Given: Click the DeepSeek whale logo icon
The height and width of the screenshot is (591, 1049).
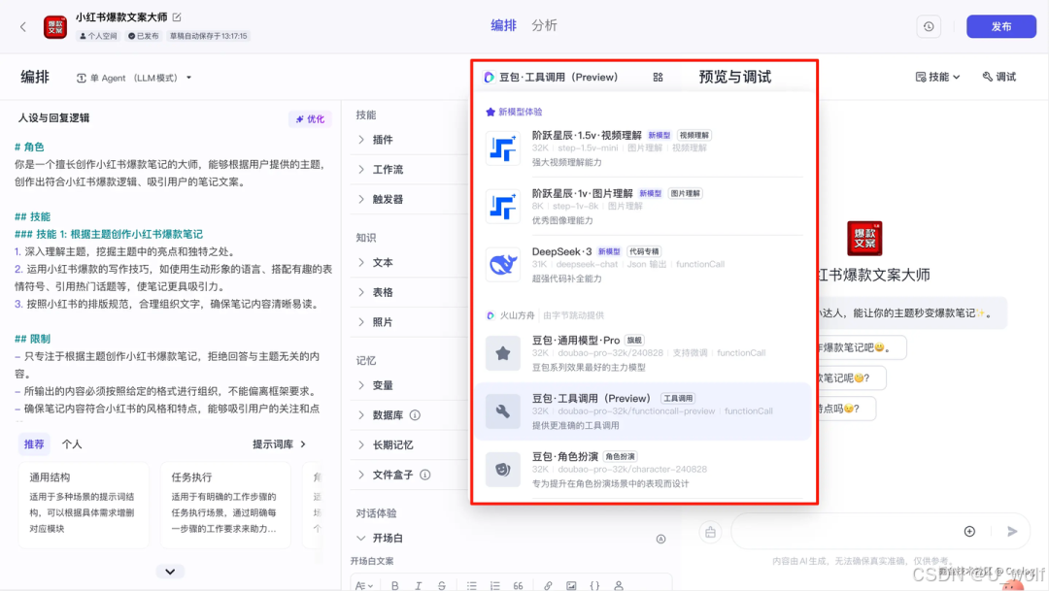Looking at the screenshot, I should tap(503, 265).
